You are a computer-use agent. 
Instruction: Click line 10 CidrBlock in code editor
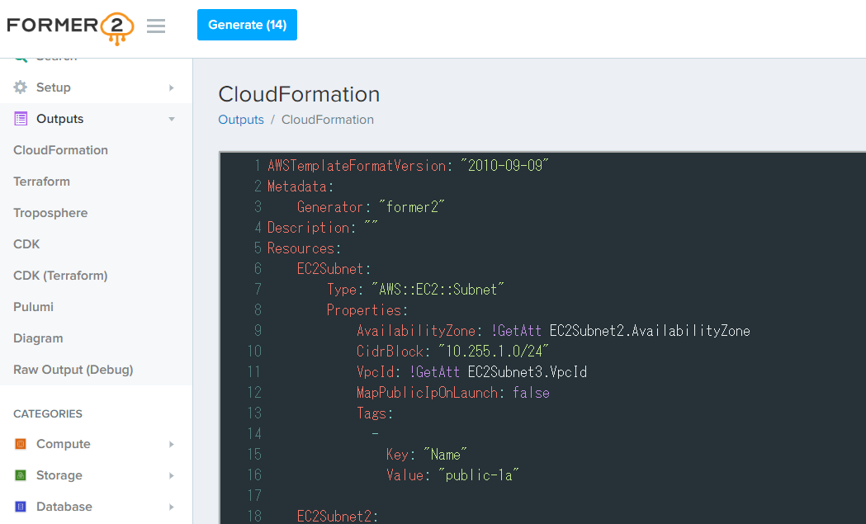tap(390, 352)
